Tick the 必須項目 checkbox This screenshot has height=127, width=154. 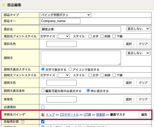pos(43,107)
